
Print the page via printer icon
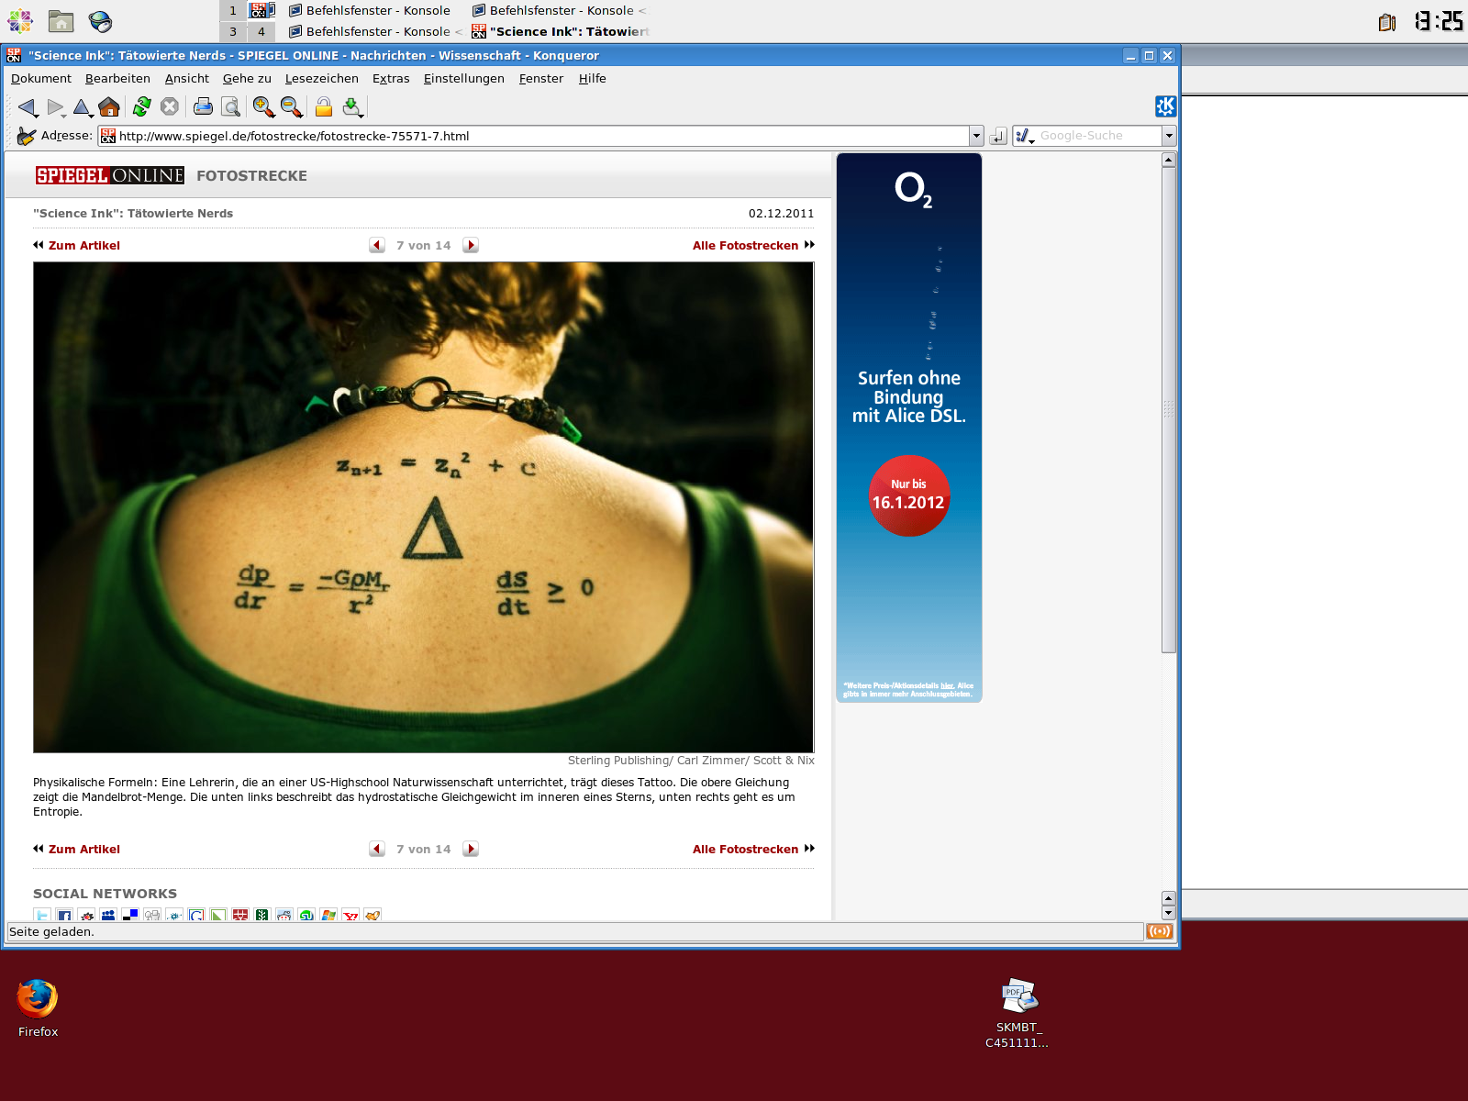(203, 107)
